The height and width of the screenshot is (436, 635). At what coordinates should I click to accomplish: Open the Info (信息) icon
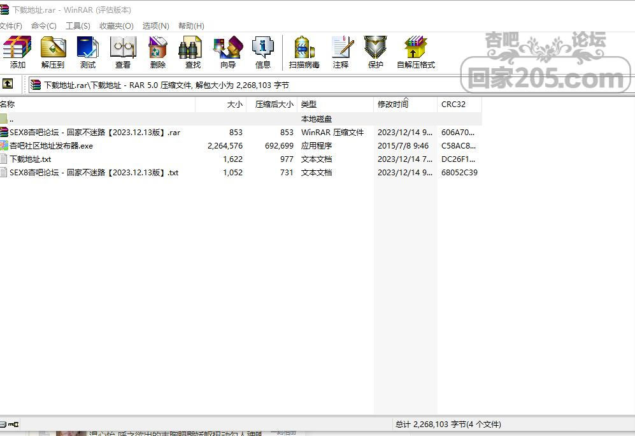click(263, 52)
